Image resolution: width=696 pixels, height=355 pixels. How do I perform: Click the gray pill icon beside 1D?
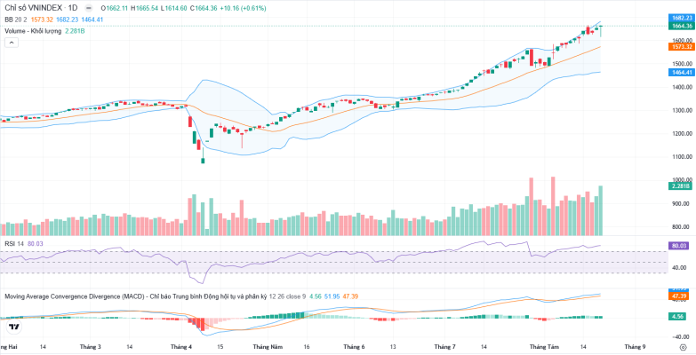point(88,8)
